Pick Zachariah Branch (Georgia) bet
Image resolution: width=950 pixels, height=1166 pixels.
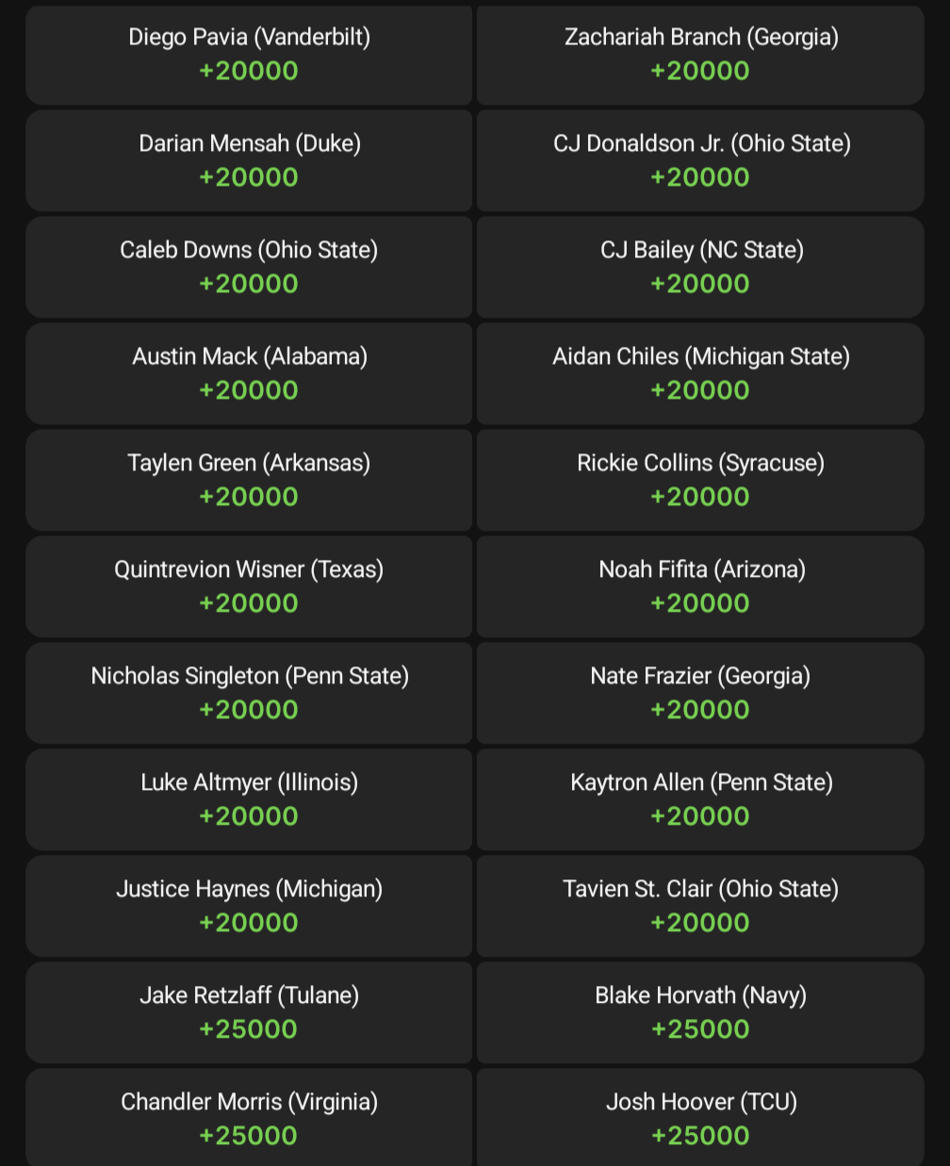700,55
